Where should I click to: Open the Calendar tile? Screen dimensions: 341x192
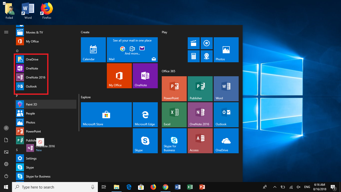(x=93, y=50)
